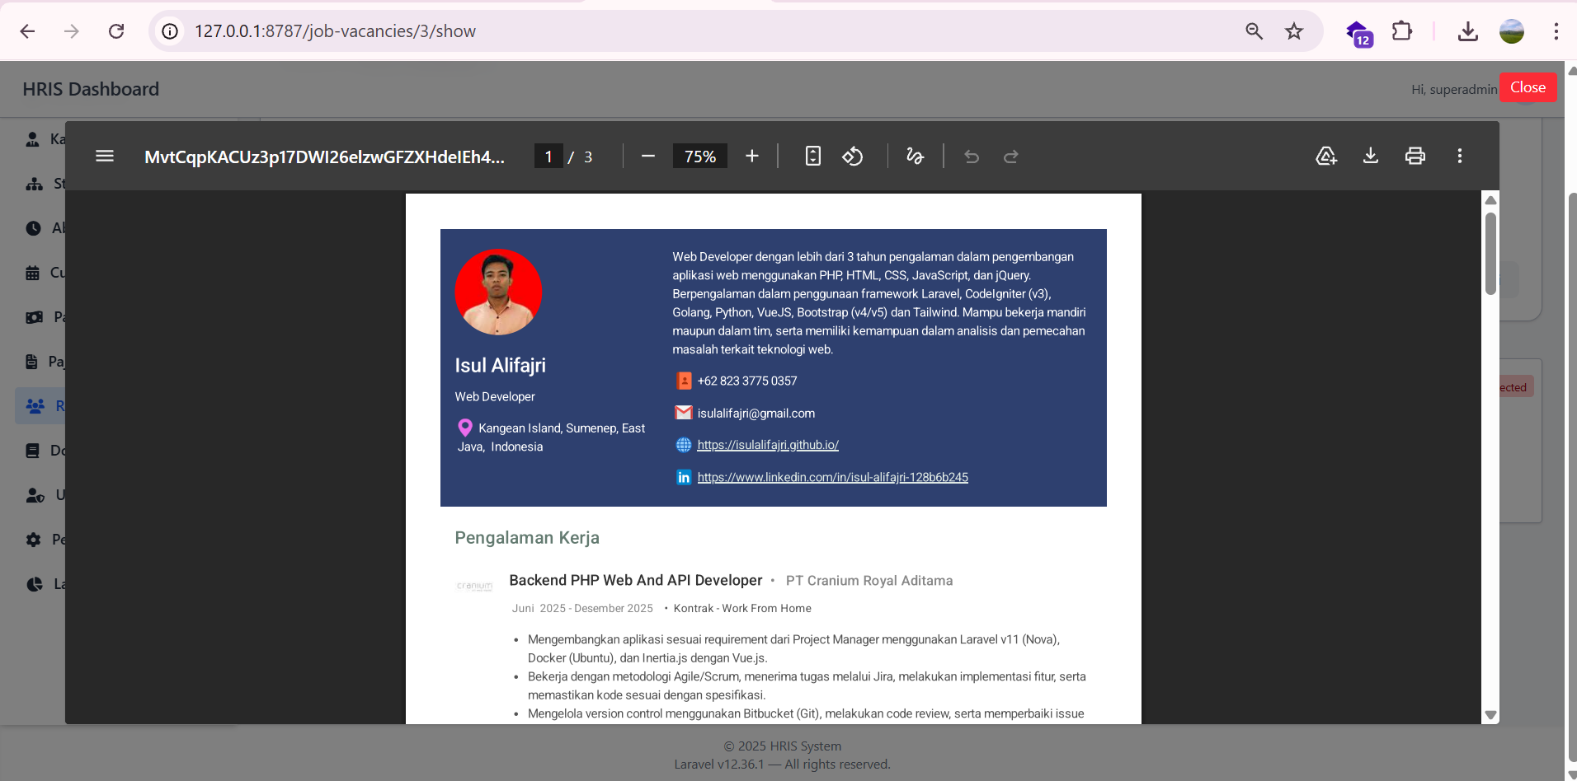Open the isulalifajri.github.io link
The width and height of the screenshot is (1577, 781).
[767, 445]
